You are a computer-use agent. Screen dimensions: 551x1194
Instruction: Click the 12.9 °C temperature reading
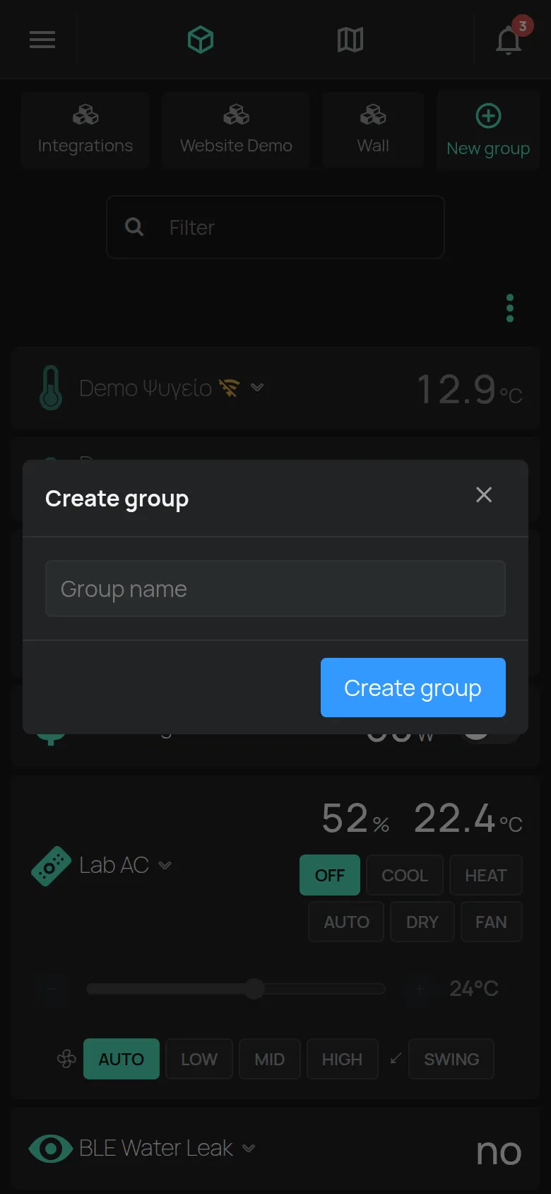tap(470, 389)
